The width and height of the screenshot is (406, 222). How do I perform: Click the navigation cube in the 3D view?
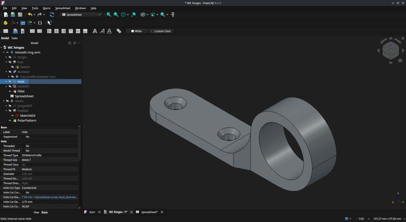[390, 50]
